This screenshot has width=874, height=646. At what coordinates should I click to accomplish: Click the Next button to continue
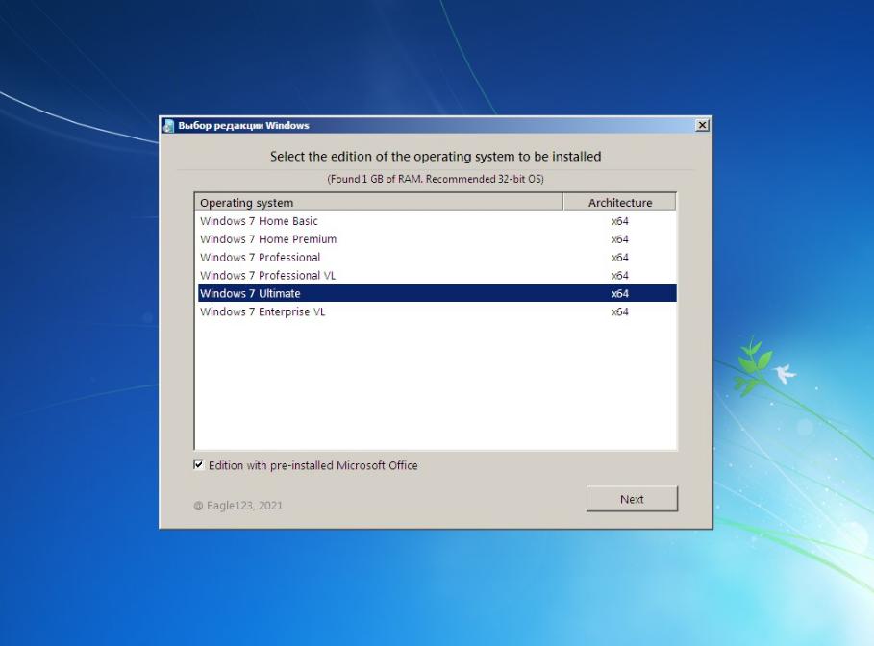point(631,499)
